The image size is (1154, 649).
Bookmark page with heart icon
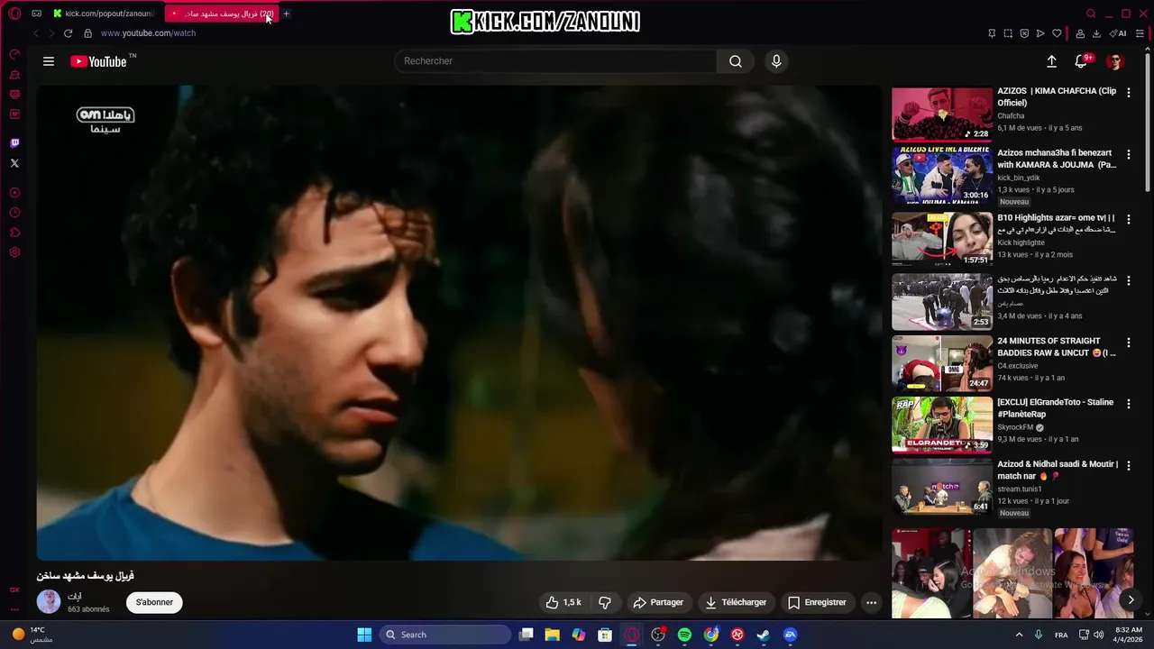tap(1057, 33)
